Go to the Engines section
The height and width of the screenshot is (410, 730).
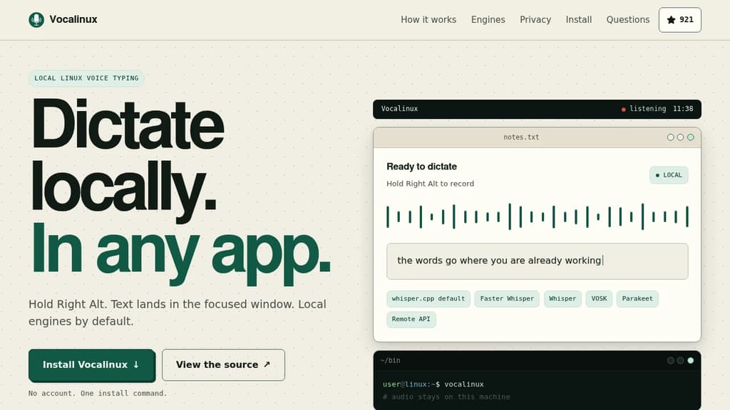(x=488, y=19)
